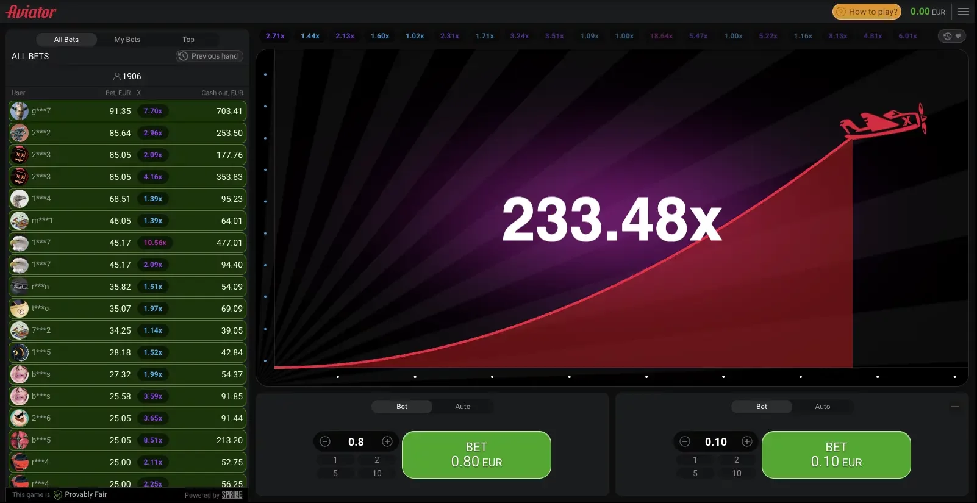Open the My Bets tab
Image resolution: width=977 pixels, height=503 pixels.
pyautogui.click(x=127, y=40)
